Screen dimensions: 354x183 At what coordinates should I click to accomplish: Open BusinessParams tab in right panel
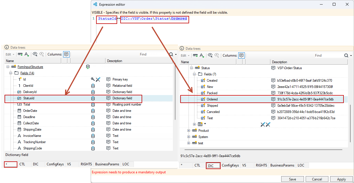click(282, 165)
